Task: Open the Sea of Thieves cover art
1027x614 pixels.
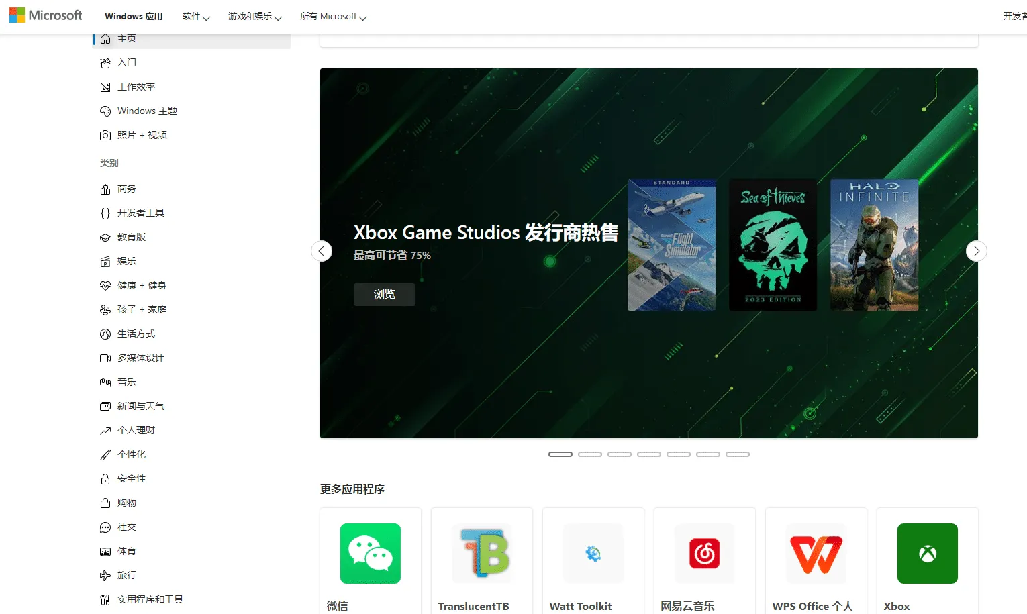Action: pyautogui.click(x=773, y=245)
